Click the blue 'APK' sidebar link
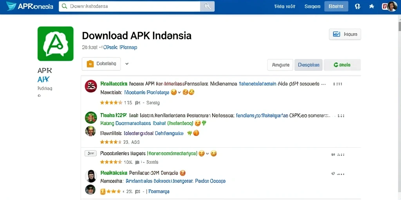Image resolution: width=401 pixels, height=200 pixels. [x=43, y=80]
